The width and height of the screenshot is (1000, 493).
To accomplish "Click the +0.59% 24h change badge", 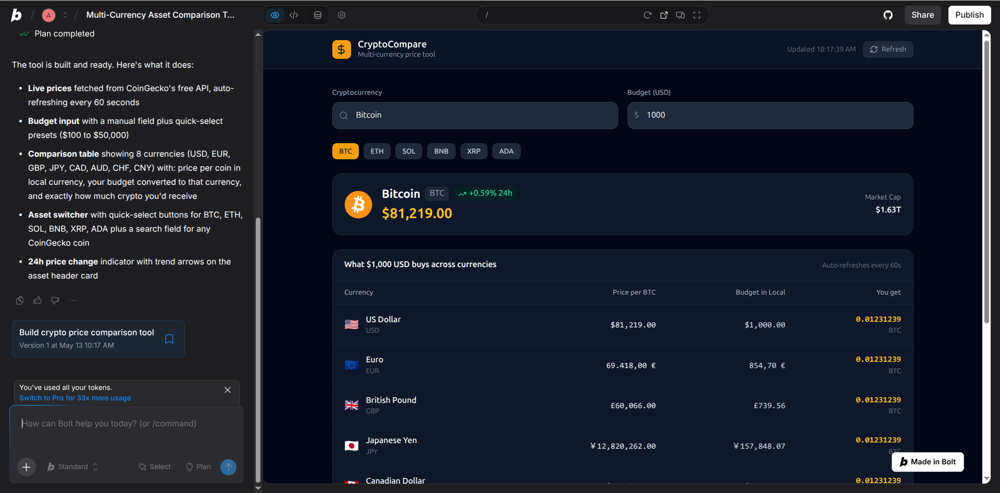I will tap(485, 193).
